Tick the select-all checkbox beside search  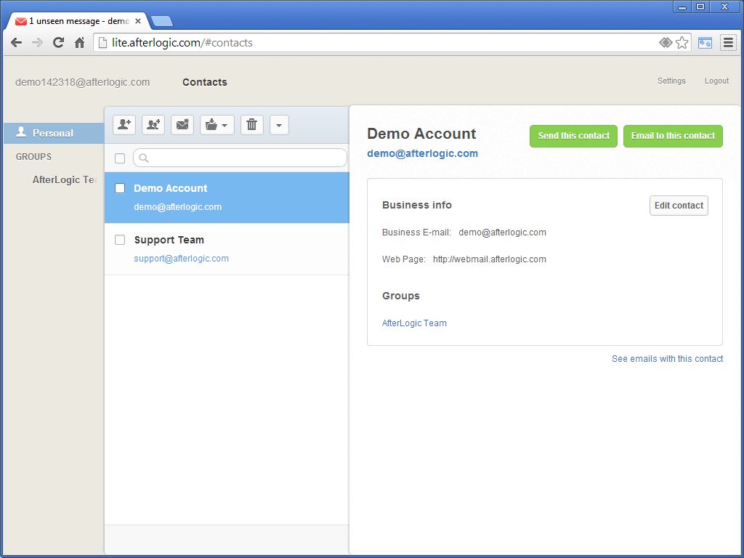coord(120,158)
